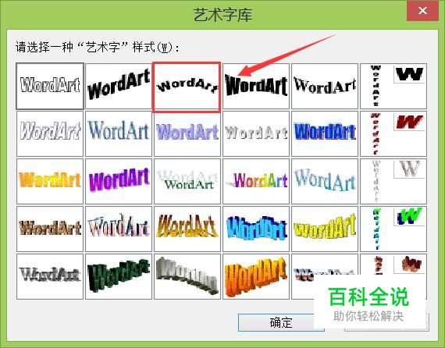This screenshot has height=348, width=445.
Task: Choose the black upward-slanted WordArt style
Action: 119,87
